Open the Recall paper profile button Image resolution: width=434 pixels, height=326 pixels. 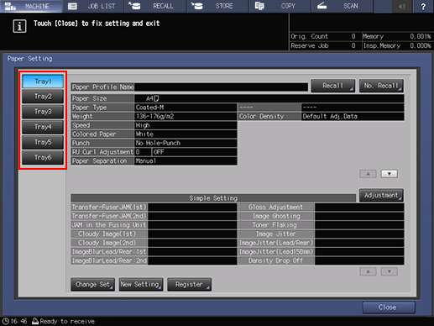pyautogui.click(x=333, y=86)
